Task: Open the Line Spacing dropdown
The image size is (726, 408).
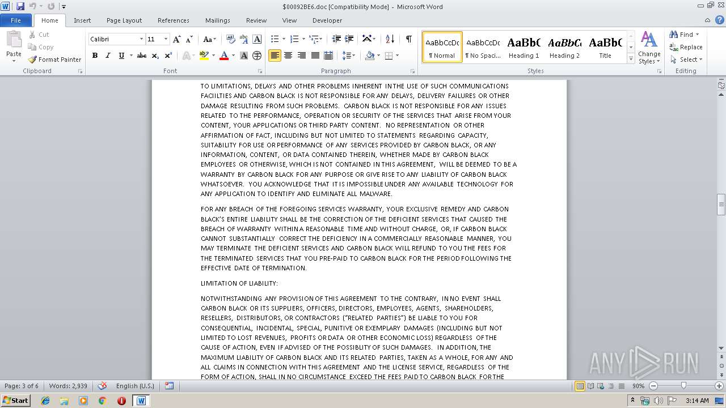Action: point(349,56)
